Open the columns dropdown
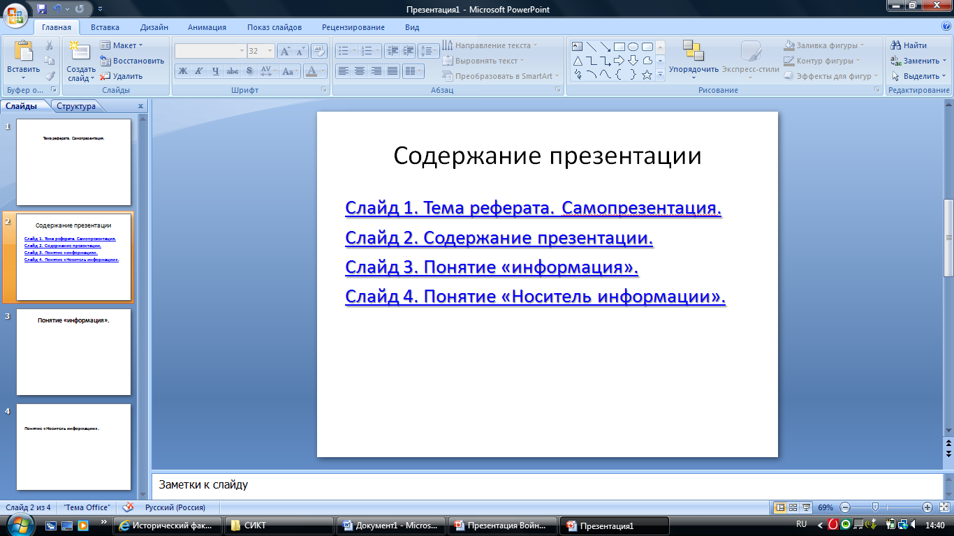 click(413, 71)
